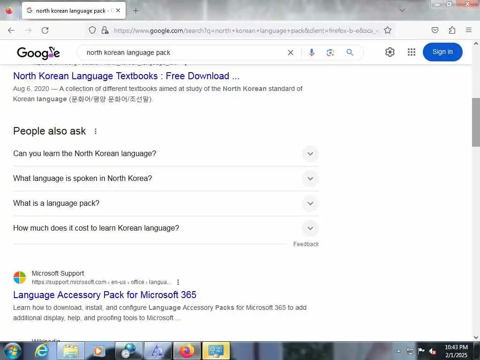Image resolution: width=480 pixels, height=360 pixels.
Task: List all tabs with the chevron button
Action: pyautogui.click(x=402, y=10)
